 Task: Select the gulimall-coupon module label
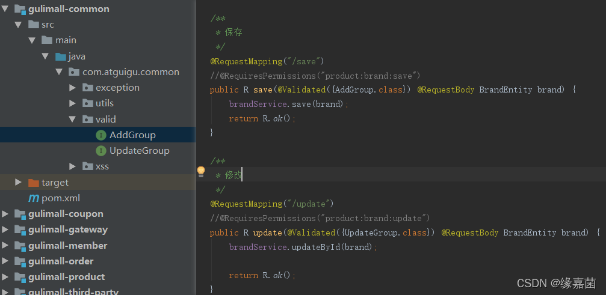66,214
